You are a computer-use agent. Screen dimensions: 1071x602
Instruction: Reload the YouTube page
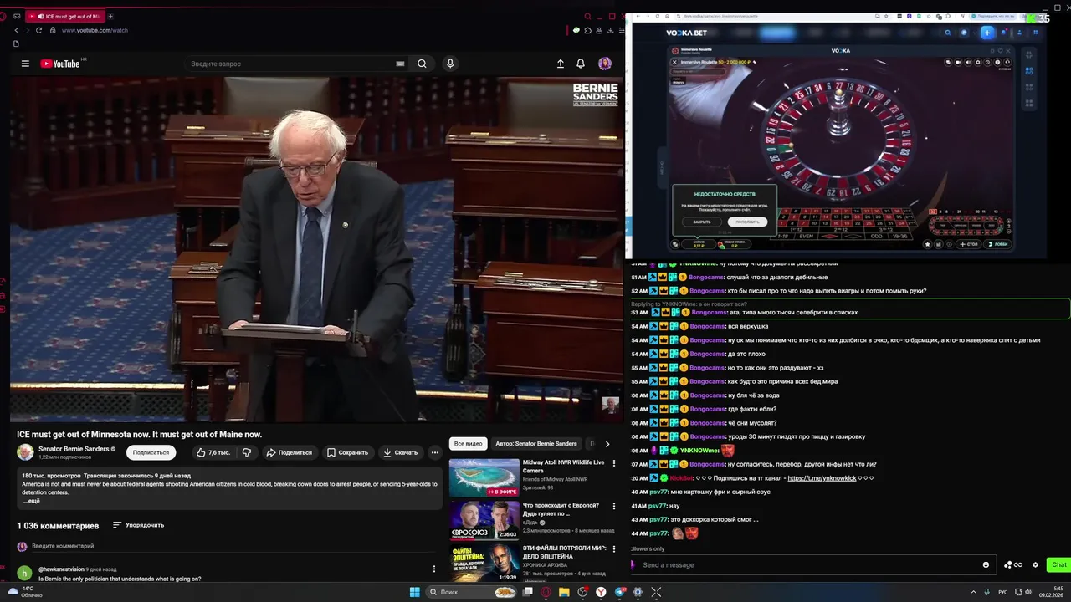coord(38,30)
